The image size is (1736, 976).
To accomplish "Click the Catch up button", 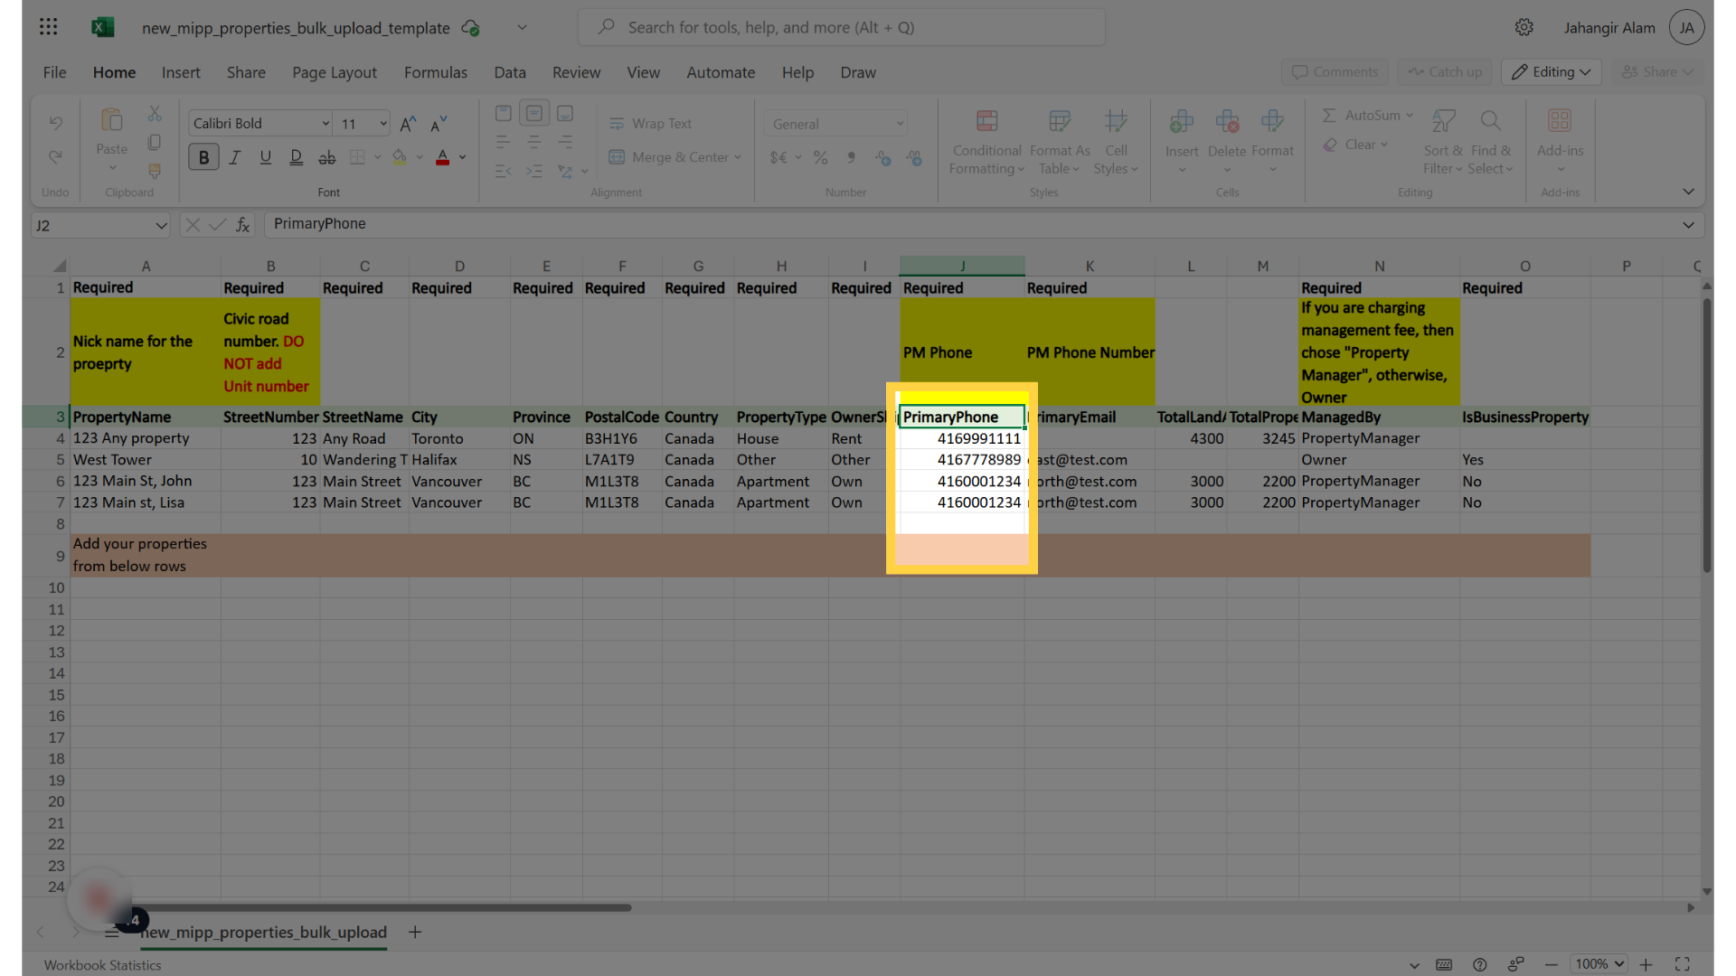I will (1445, 72).
